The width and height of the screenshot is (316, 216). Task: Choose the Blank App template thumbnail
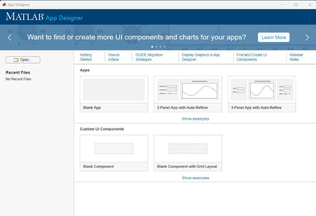114,89
